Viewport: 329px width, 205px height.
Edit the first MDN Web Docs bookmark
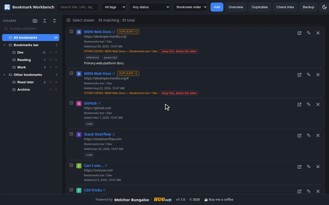point(309,33)
